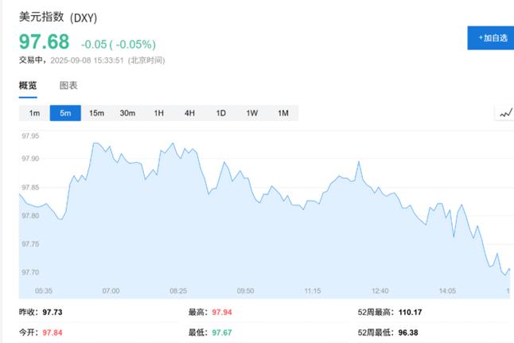Show the 1D daily chart
The height and width of the screenshot is (343, 514).
(221, 113)
